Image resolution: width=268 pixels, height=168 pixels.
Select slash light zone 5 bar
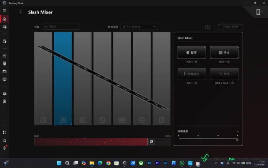[x=122, y=78]
